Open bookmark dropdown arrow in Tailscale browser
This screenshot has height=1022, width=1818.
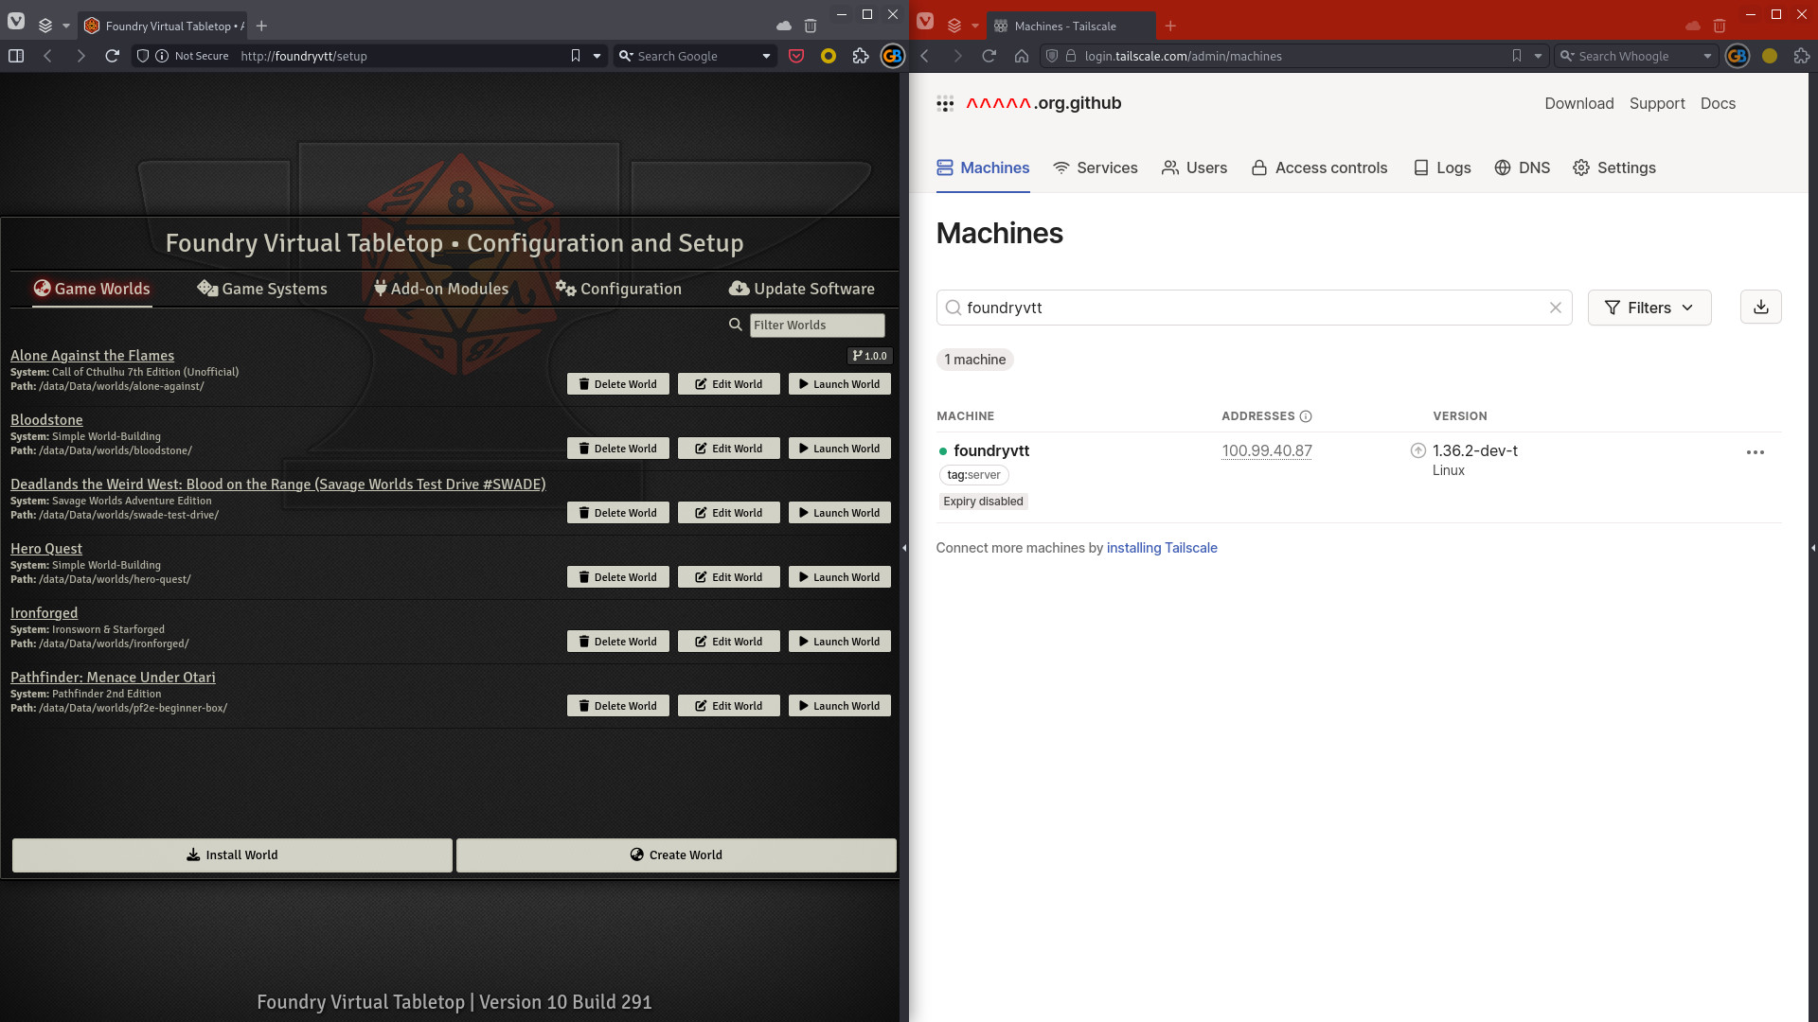(x=1538, y=56)
